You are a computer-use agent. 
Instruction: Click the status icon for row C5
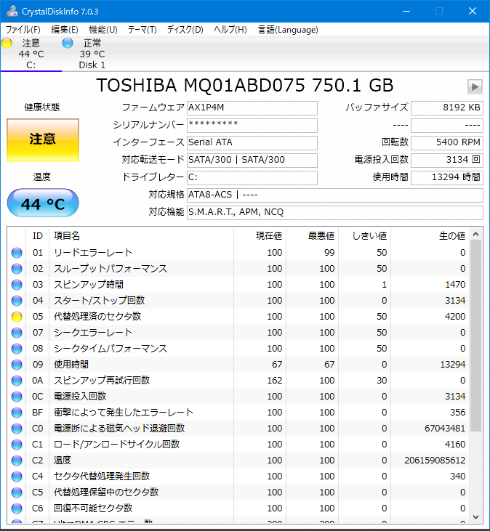(17, 492)
